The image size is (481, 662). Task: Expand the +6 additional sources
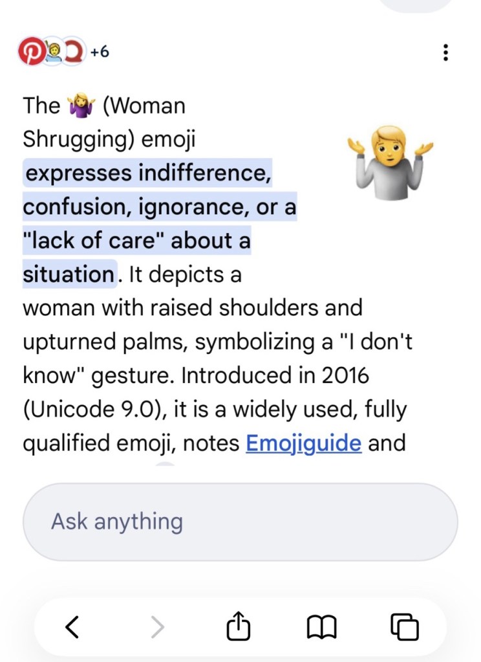coord(99,51)
